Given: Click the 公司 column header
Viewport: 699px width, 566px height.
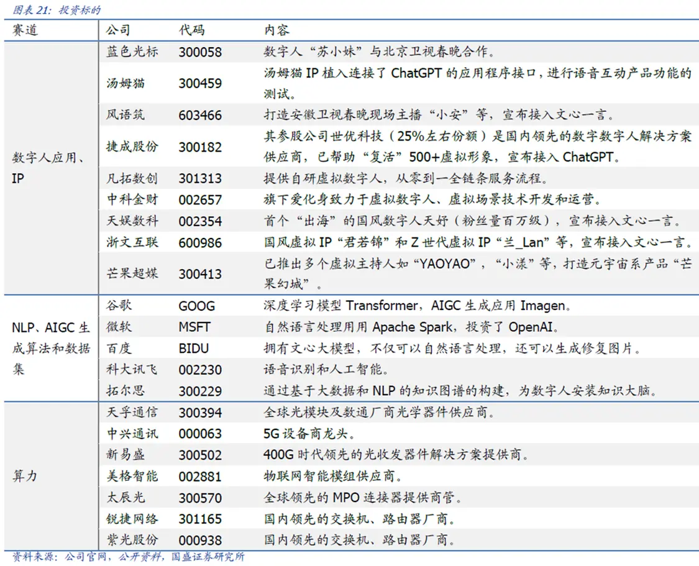Looking at the screenshot, I should coord(118,30).
